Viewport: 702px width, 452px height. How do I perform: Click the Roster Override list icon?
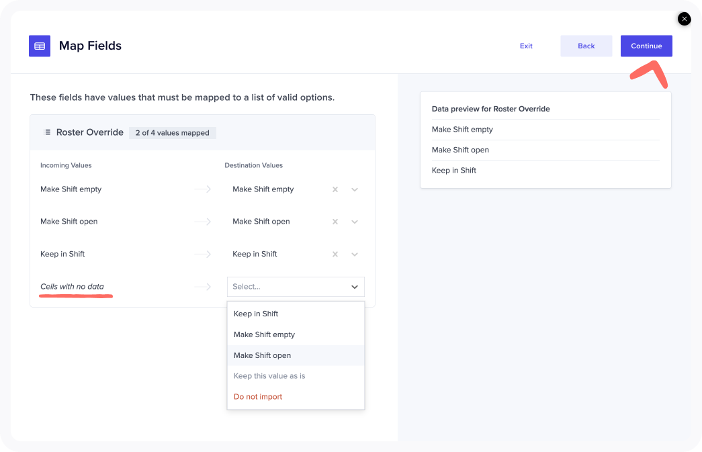point(47,132)
